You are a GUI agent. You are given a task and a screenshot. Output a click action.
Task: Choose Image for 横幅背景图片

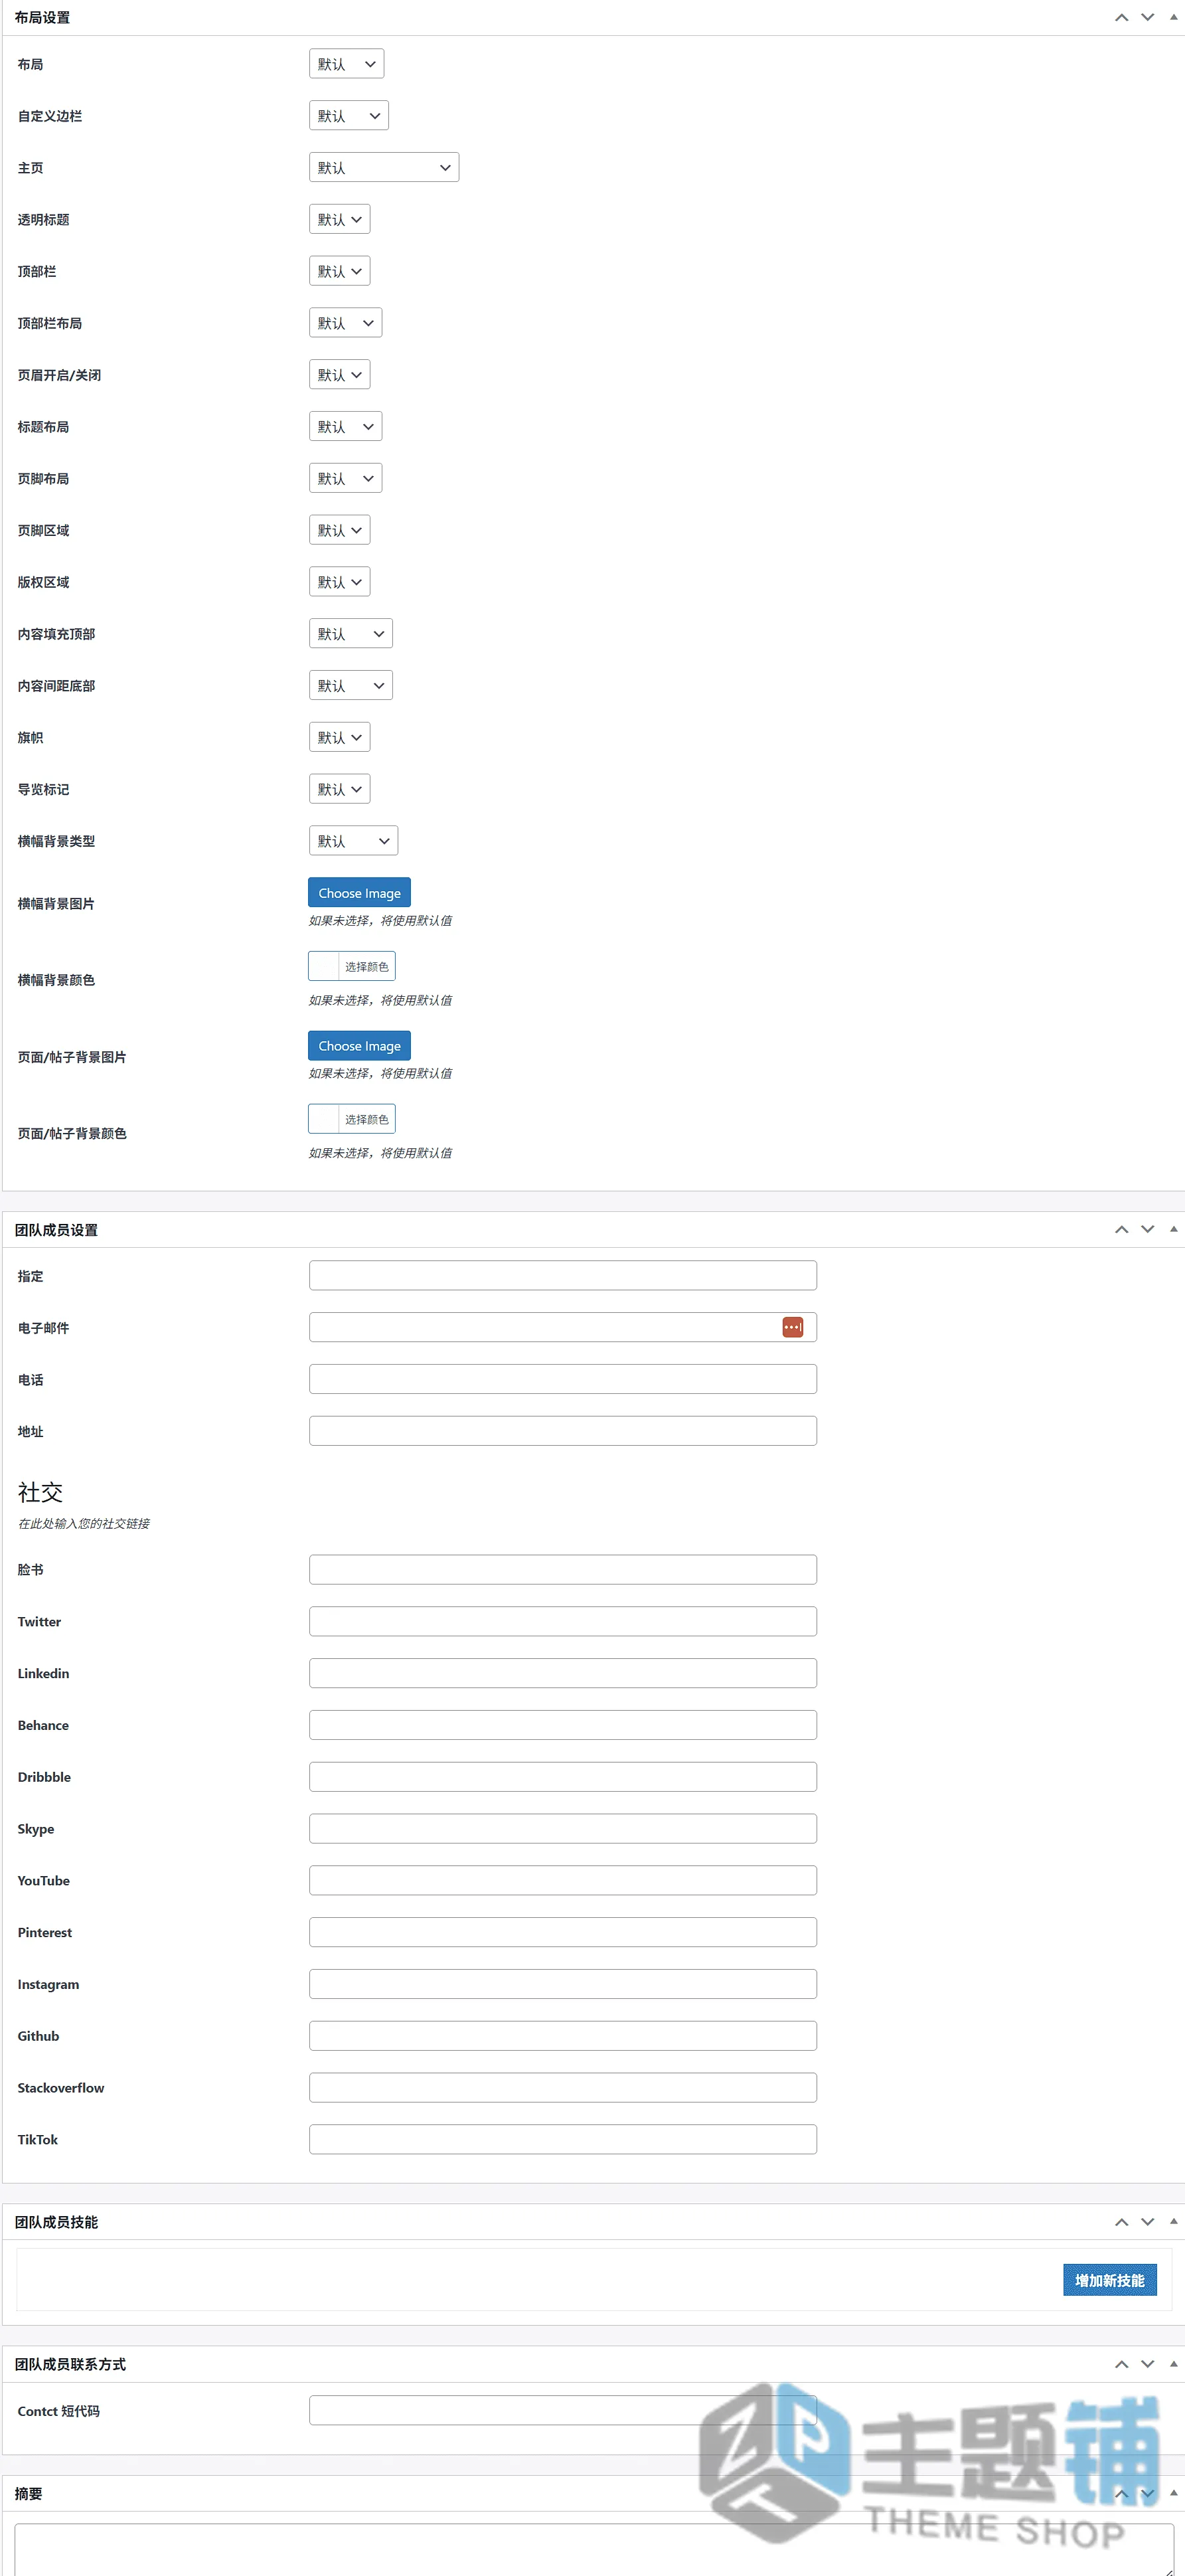pos(359,892)
